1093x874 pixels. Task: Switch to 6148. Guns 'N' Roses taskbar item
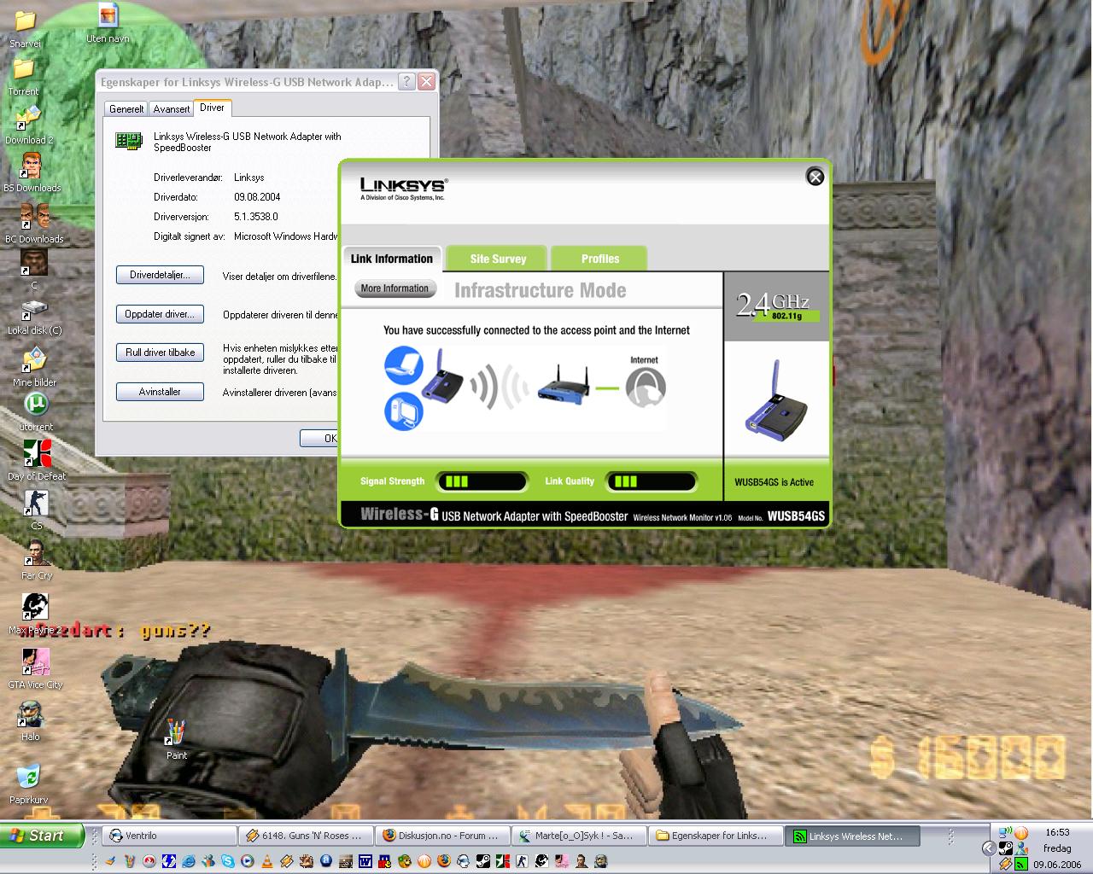[306, 836]
